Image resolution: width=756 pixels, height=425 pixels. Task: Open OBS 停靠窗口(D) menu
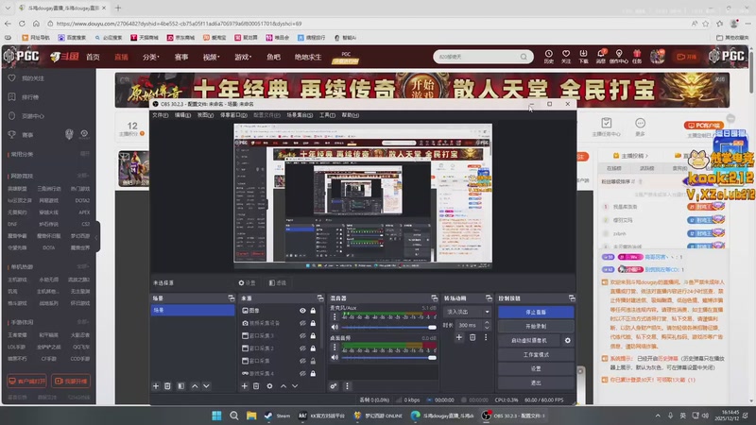(x=233, y=115)
